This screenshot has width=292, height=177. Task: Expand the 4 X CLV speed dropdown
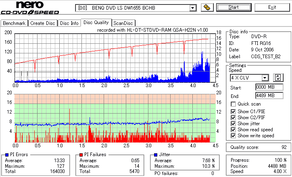coord(265,77)
